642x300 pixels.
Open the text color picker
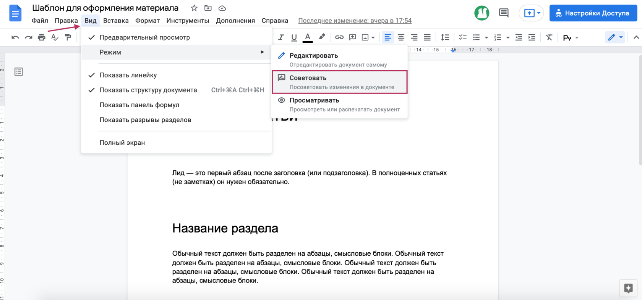tap(308, 37)
